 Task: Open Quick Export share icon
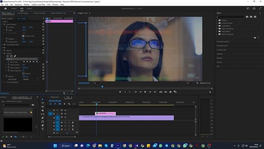[x=254, y=8]
